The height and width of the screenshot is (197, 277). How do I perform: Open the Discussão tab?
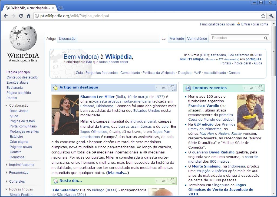[67, 38]
